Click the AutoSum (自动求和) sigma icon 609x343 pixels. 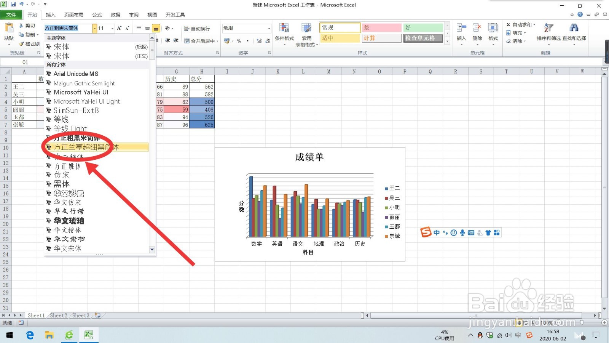(x=508, y=24)
